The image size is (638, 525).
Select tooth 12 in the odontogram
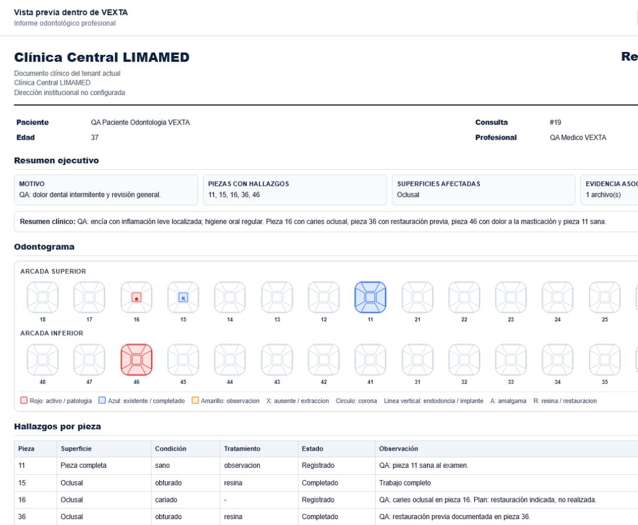(x=324, y=297)
